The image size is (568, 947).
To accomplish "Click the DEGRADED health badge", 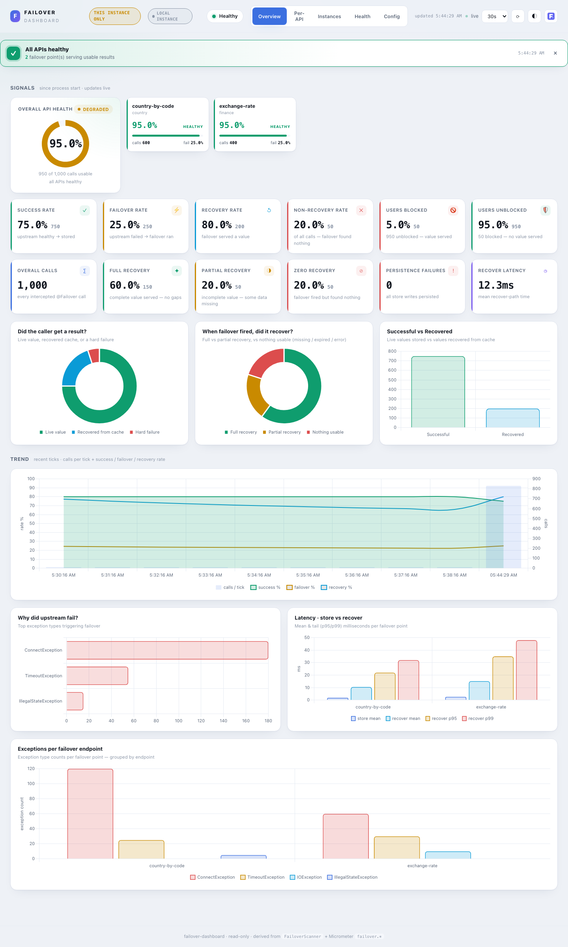I will coord(93,109).
